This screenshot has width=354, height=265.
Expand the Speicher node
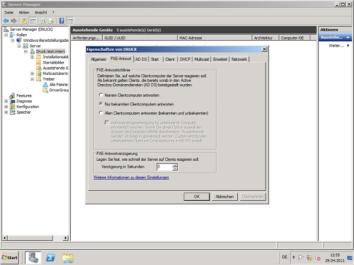tap(6, 112)
